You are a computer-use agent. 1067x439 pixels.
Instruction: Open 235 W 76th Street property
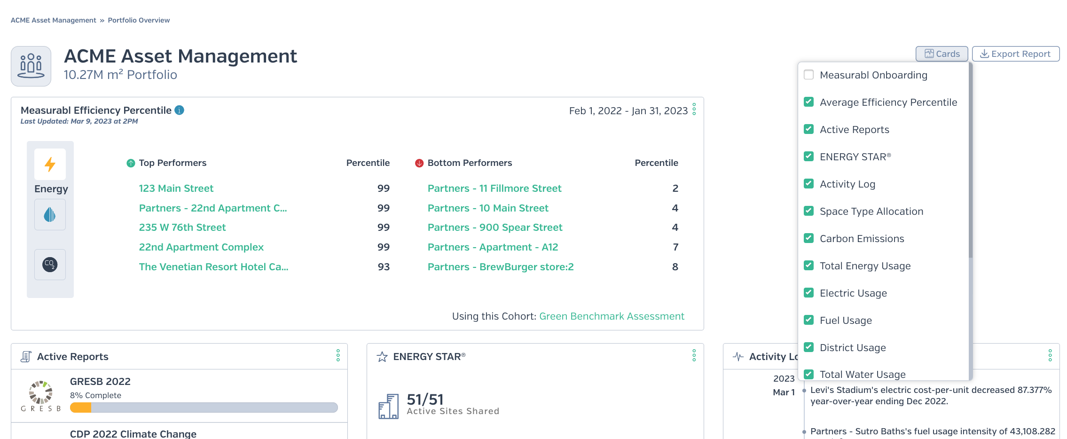[x=182, y=227]
